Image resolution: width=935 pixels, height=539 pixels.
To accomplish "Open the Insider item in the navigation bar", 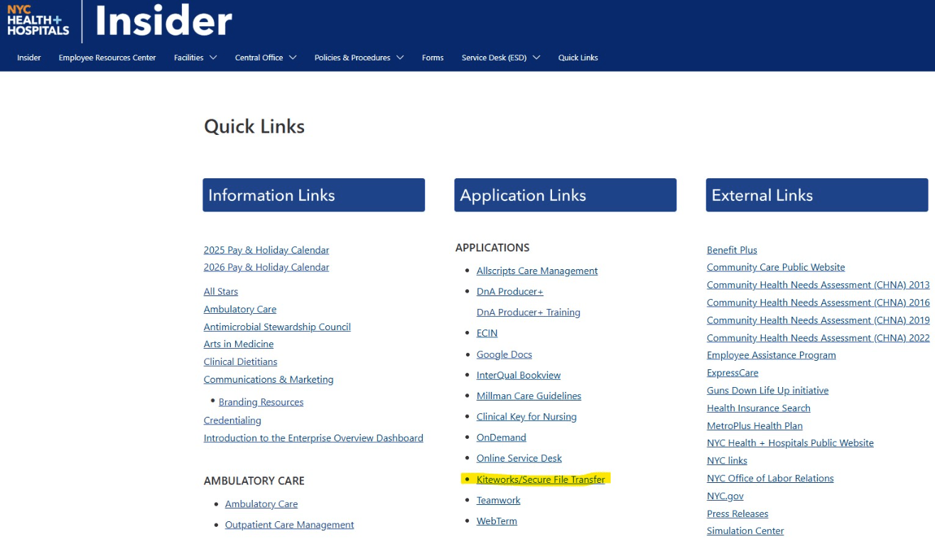I will (29, 58).
